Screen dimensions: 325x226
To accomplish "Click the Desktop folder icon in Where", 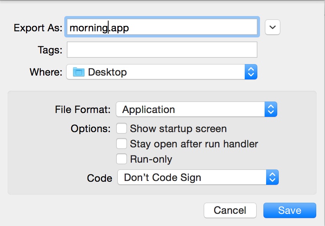I will (x=78, y=72).
